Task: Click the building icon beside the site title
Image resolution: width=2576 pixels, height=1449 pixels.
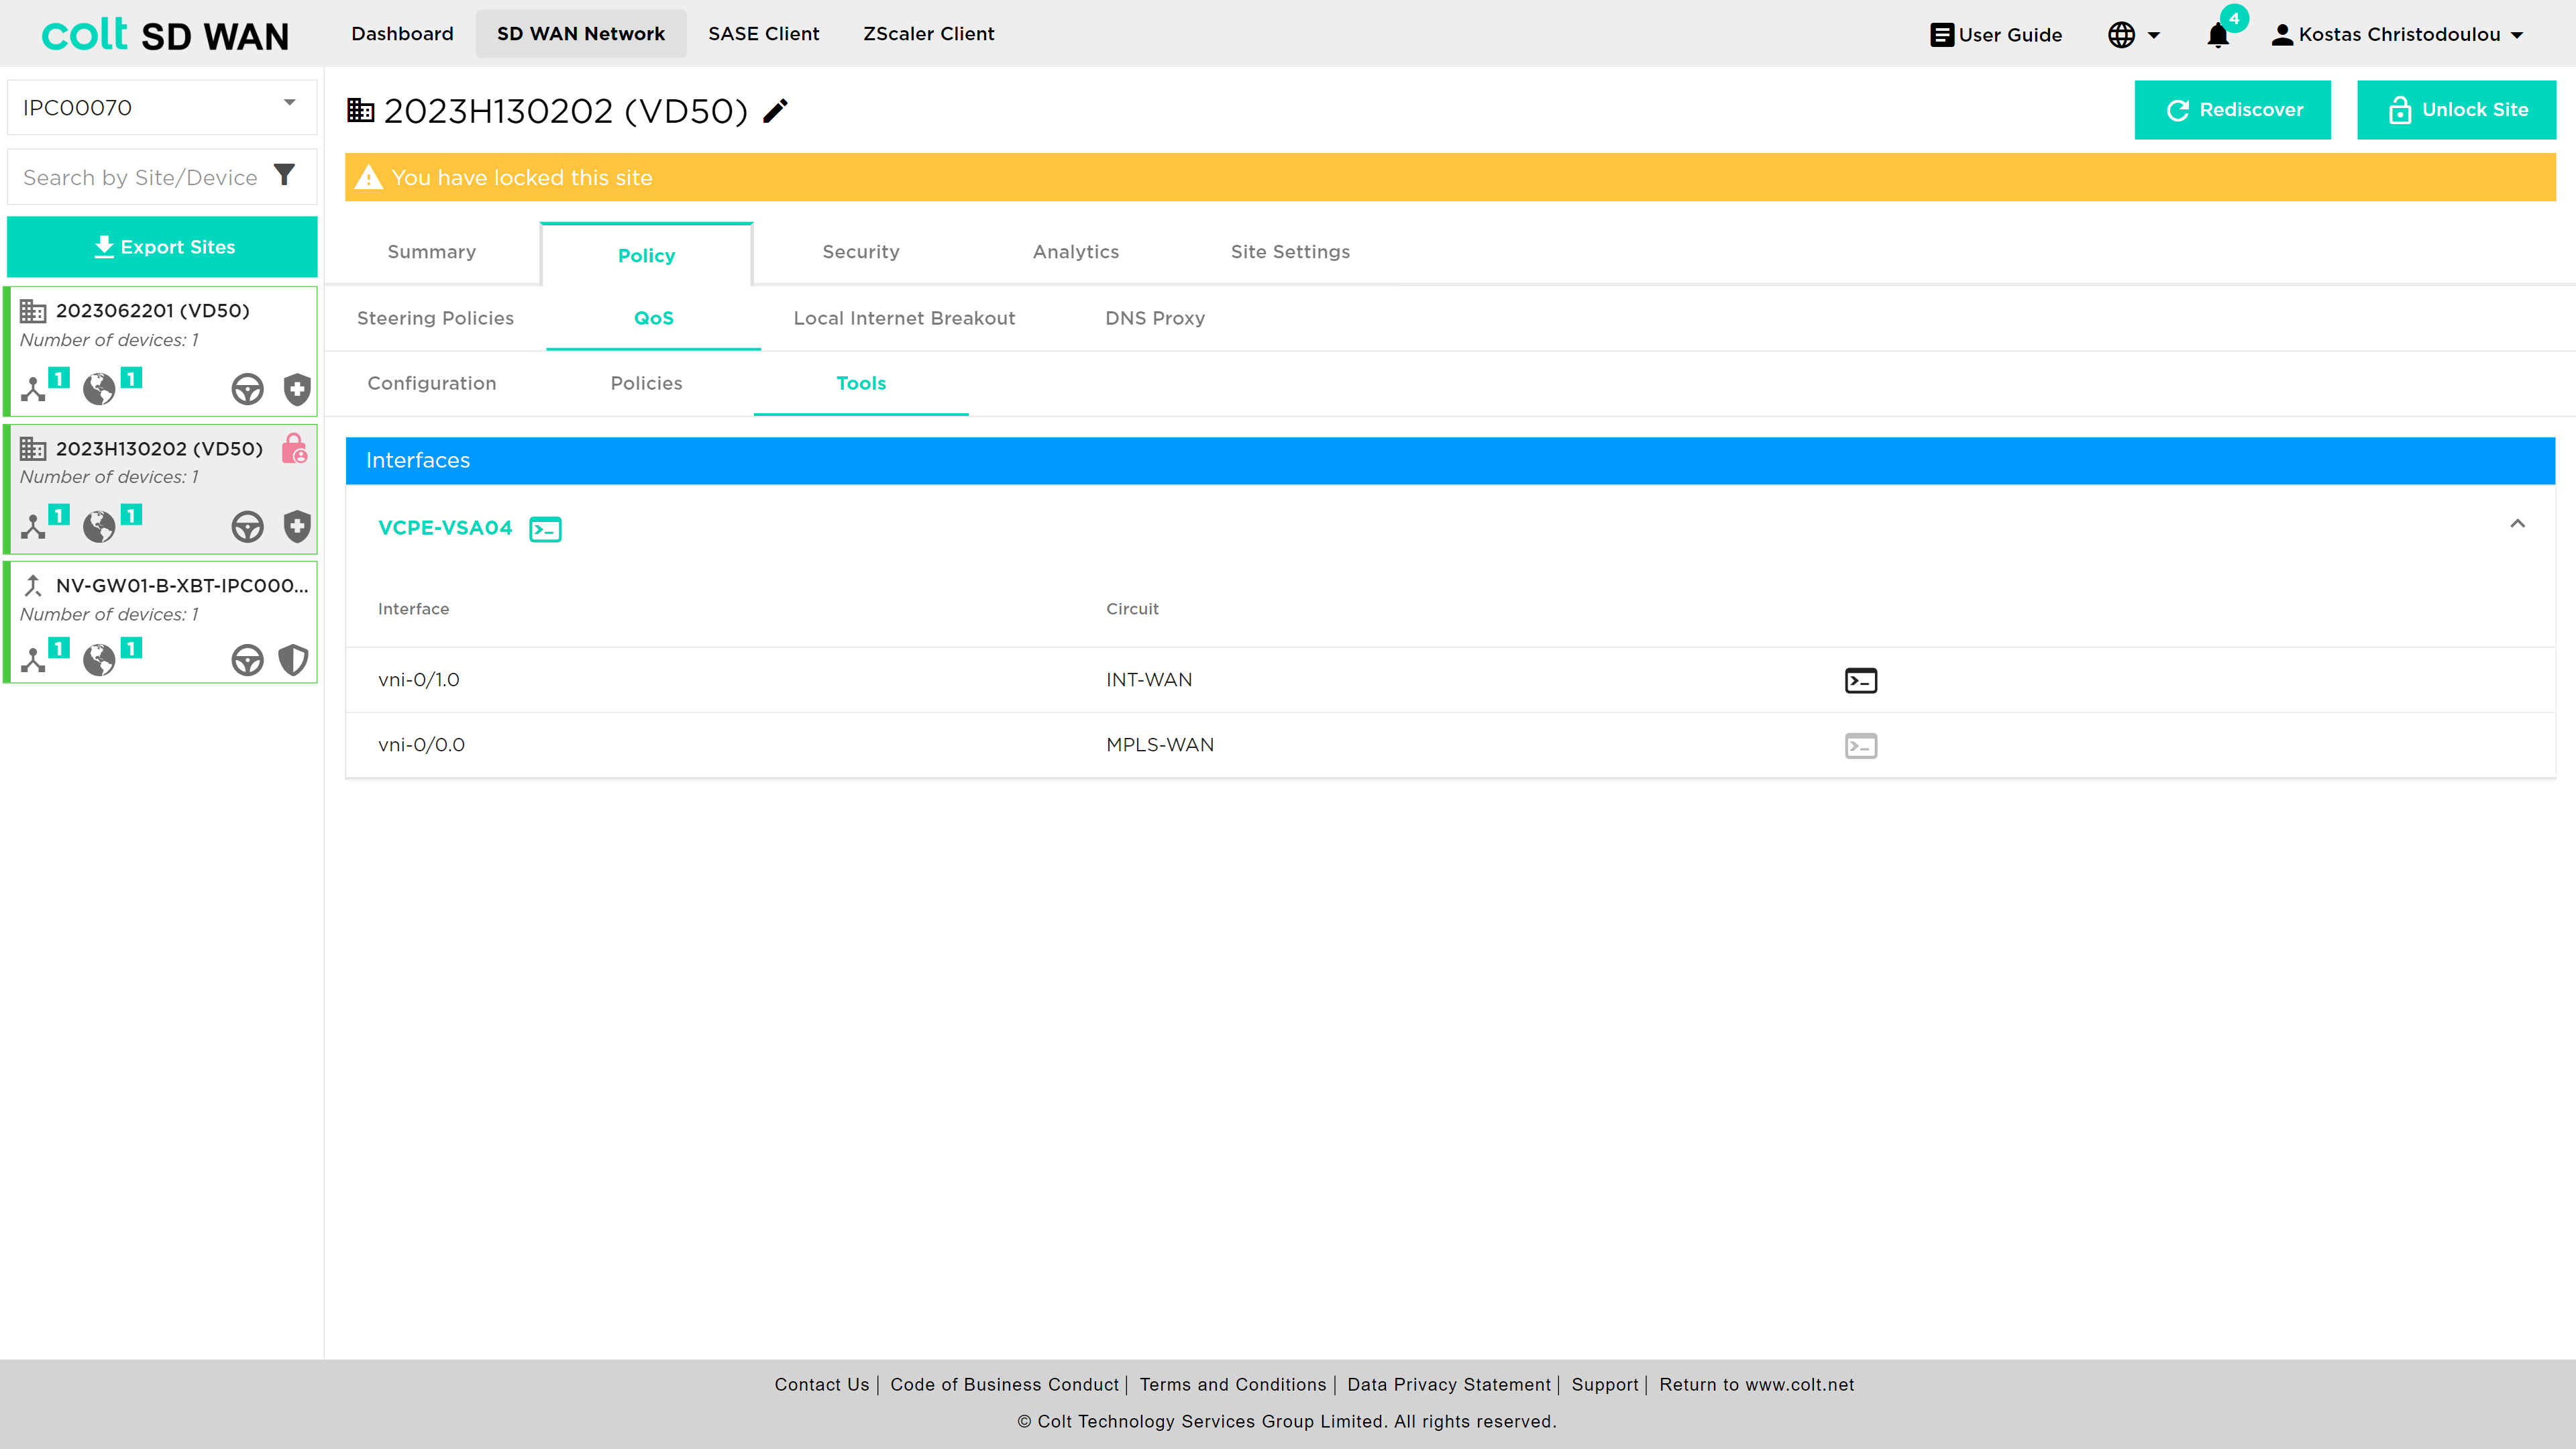Action: [360, 110]
